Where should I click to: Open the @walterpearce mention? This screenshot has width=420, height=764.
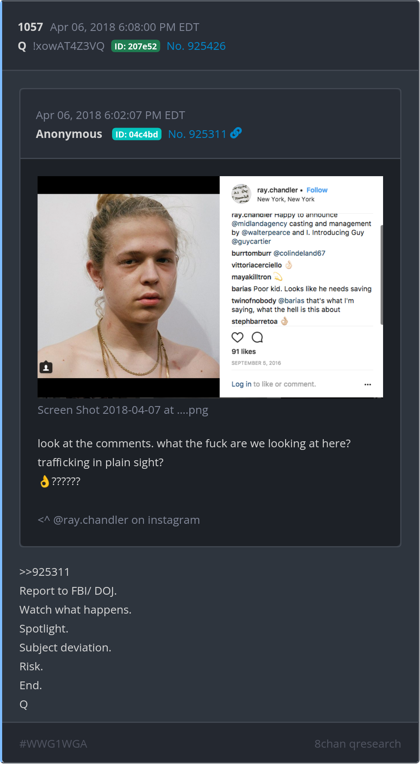pos(266,232)
